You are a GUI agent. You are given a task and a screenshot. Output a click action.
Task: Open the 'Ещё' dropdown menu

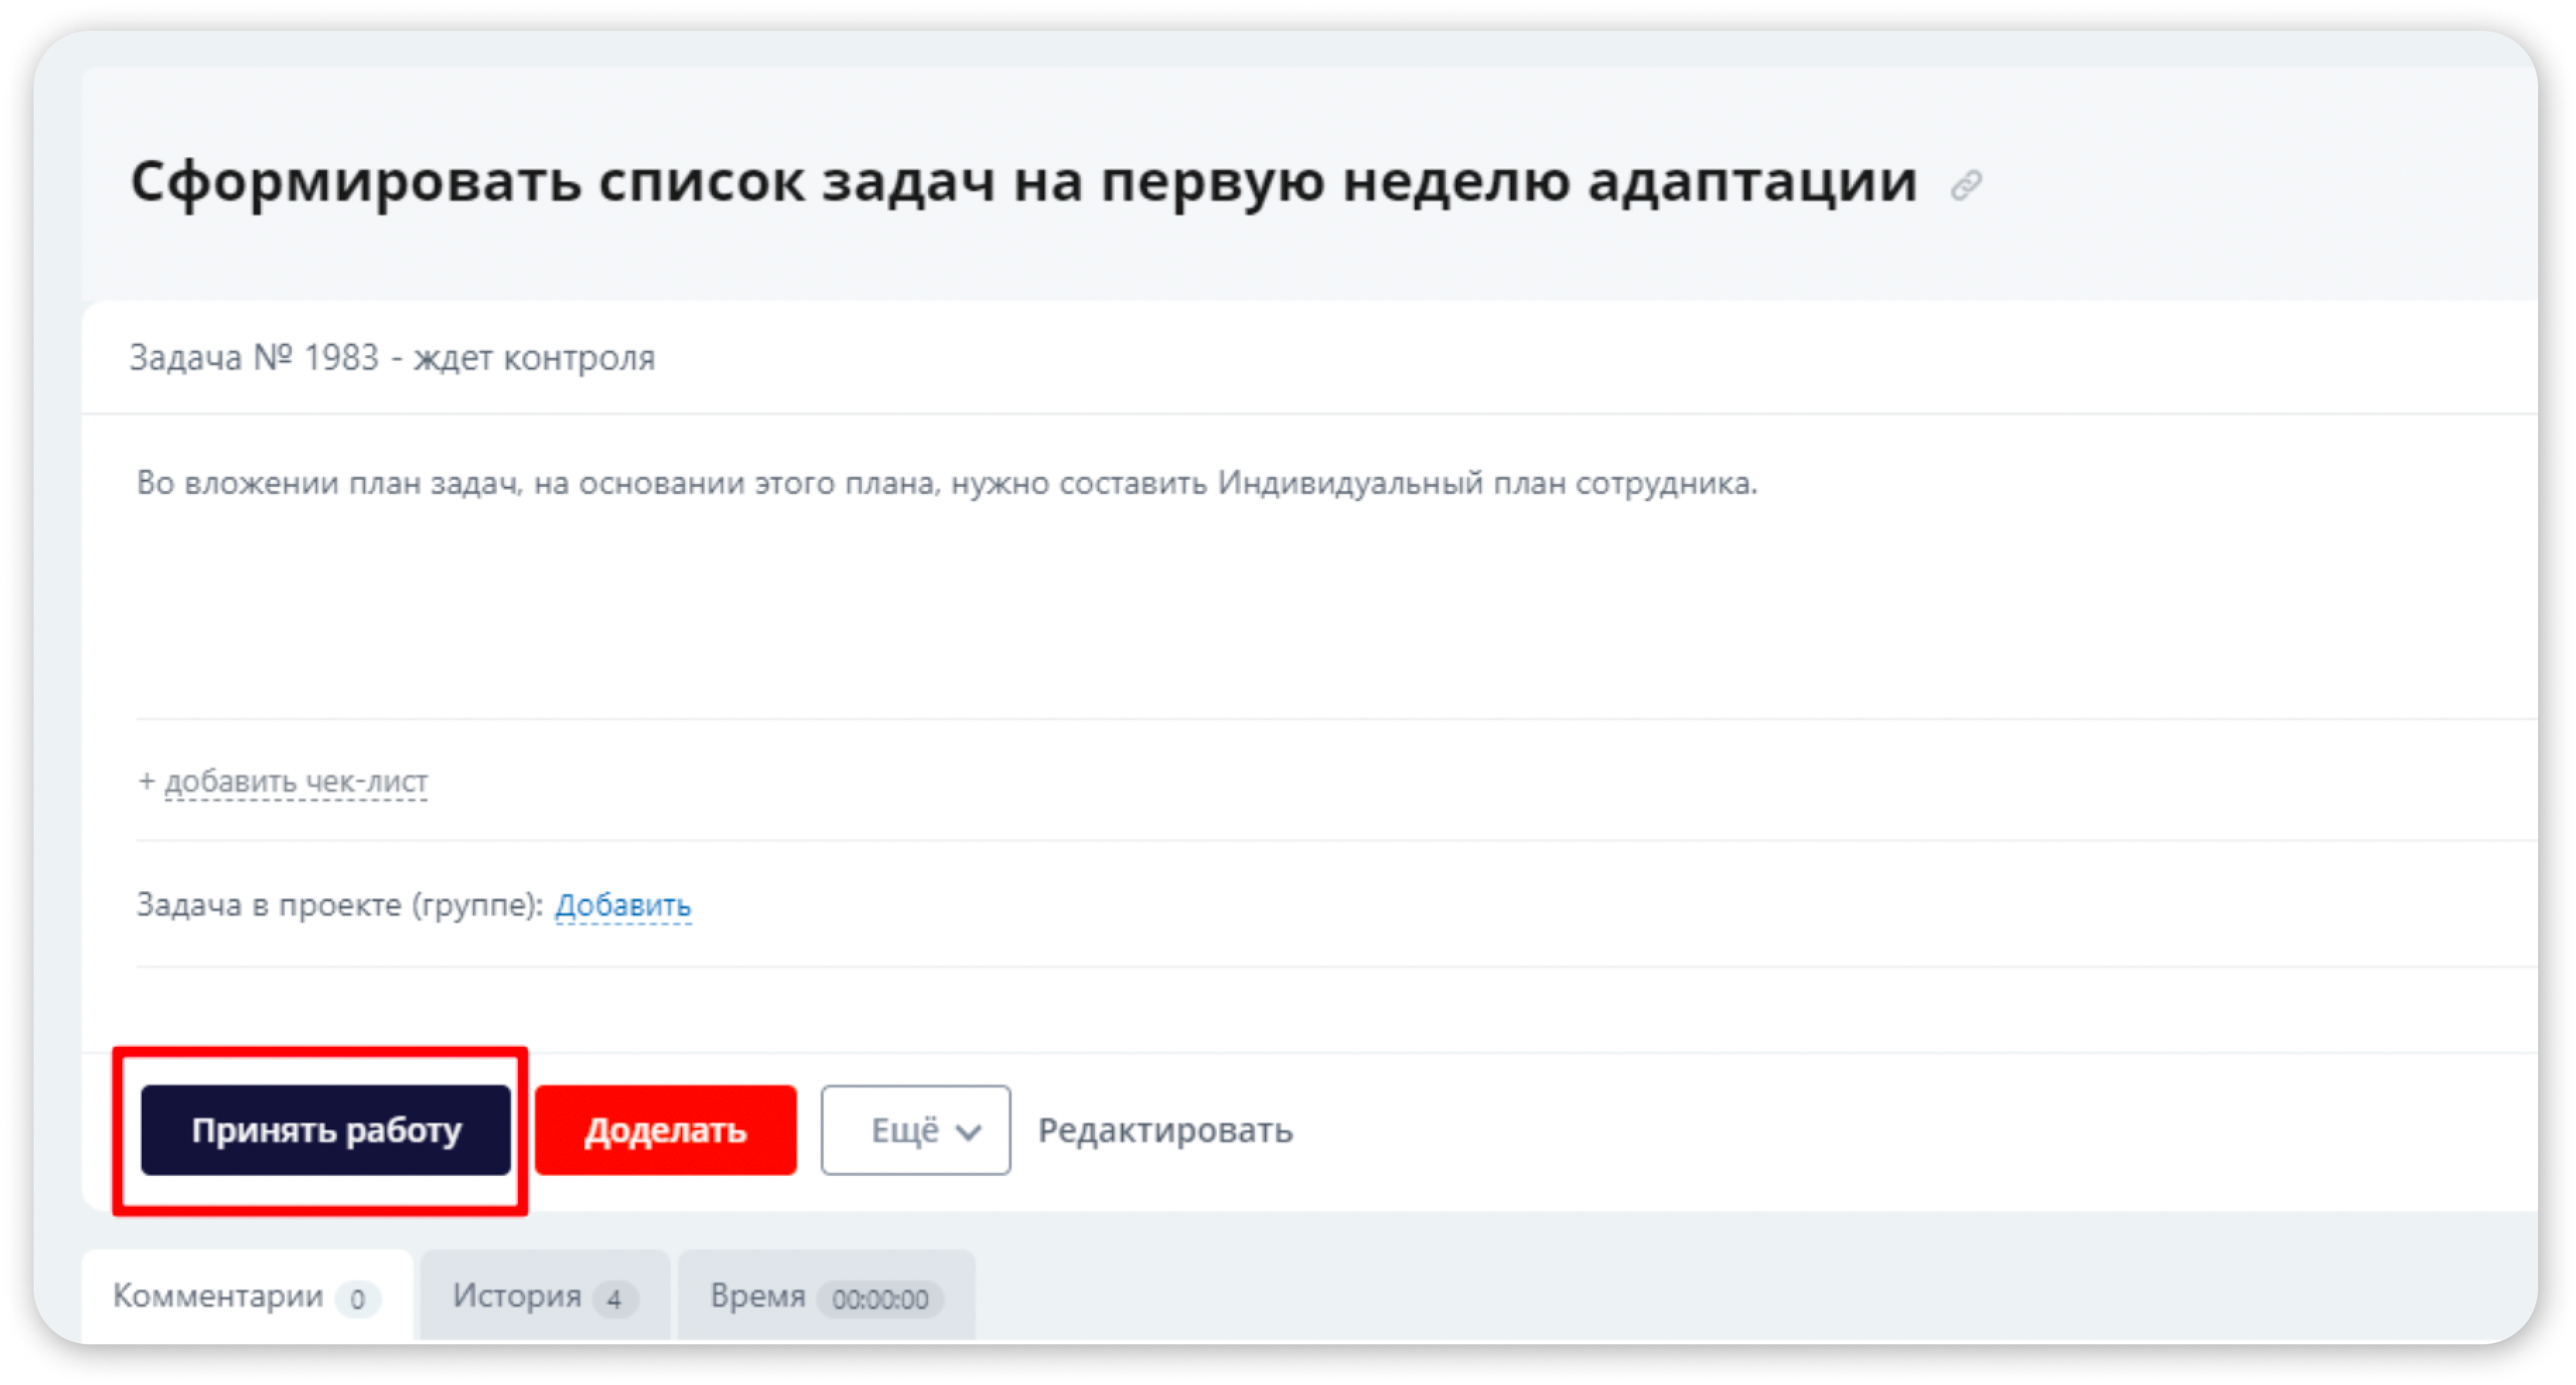coord(915,1130)
